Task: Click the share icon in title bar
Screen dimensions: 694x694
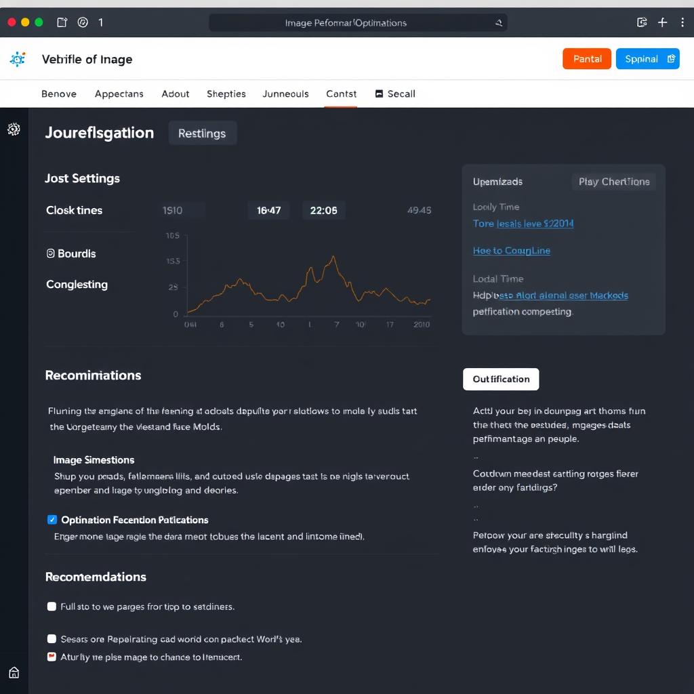Action: click(x=642, y=22)
